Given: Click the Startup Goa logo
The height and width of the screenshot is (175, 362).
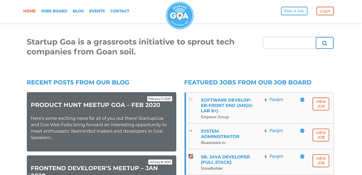Looking at the screenshot, I should point(180,15).
